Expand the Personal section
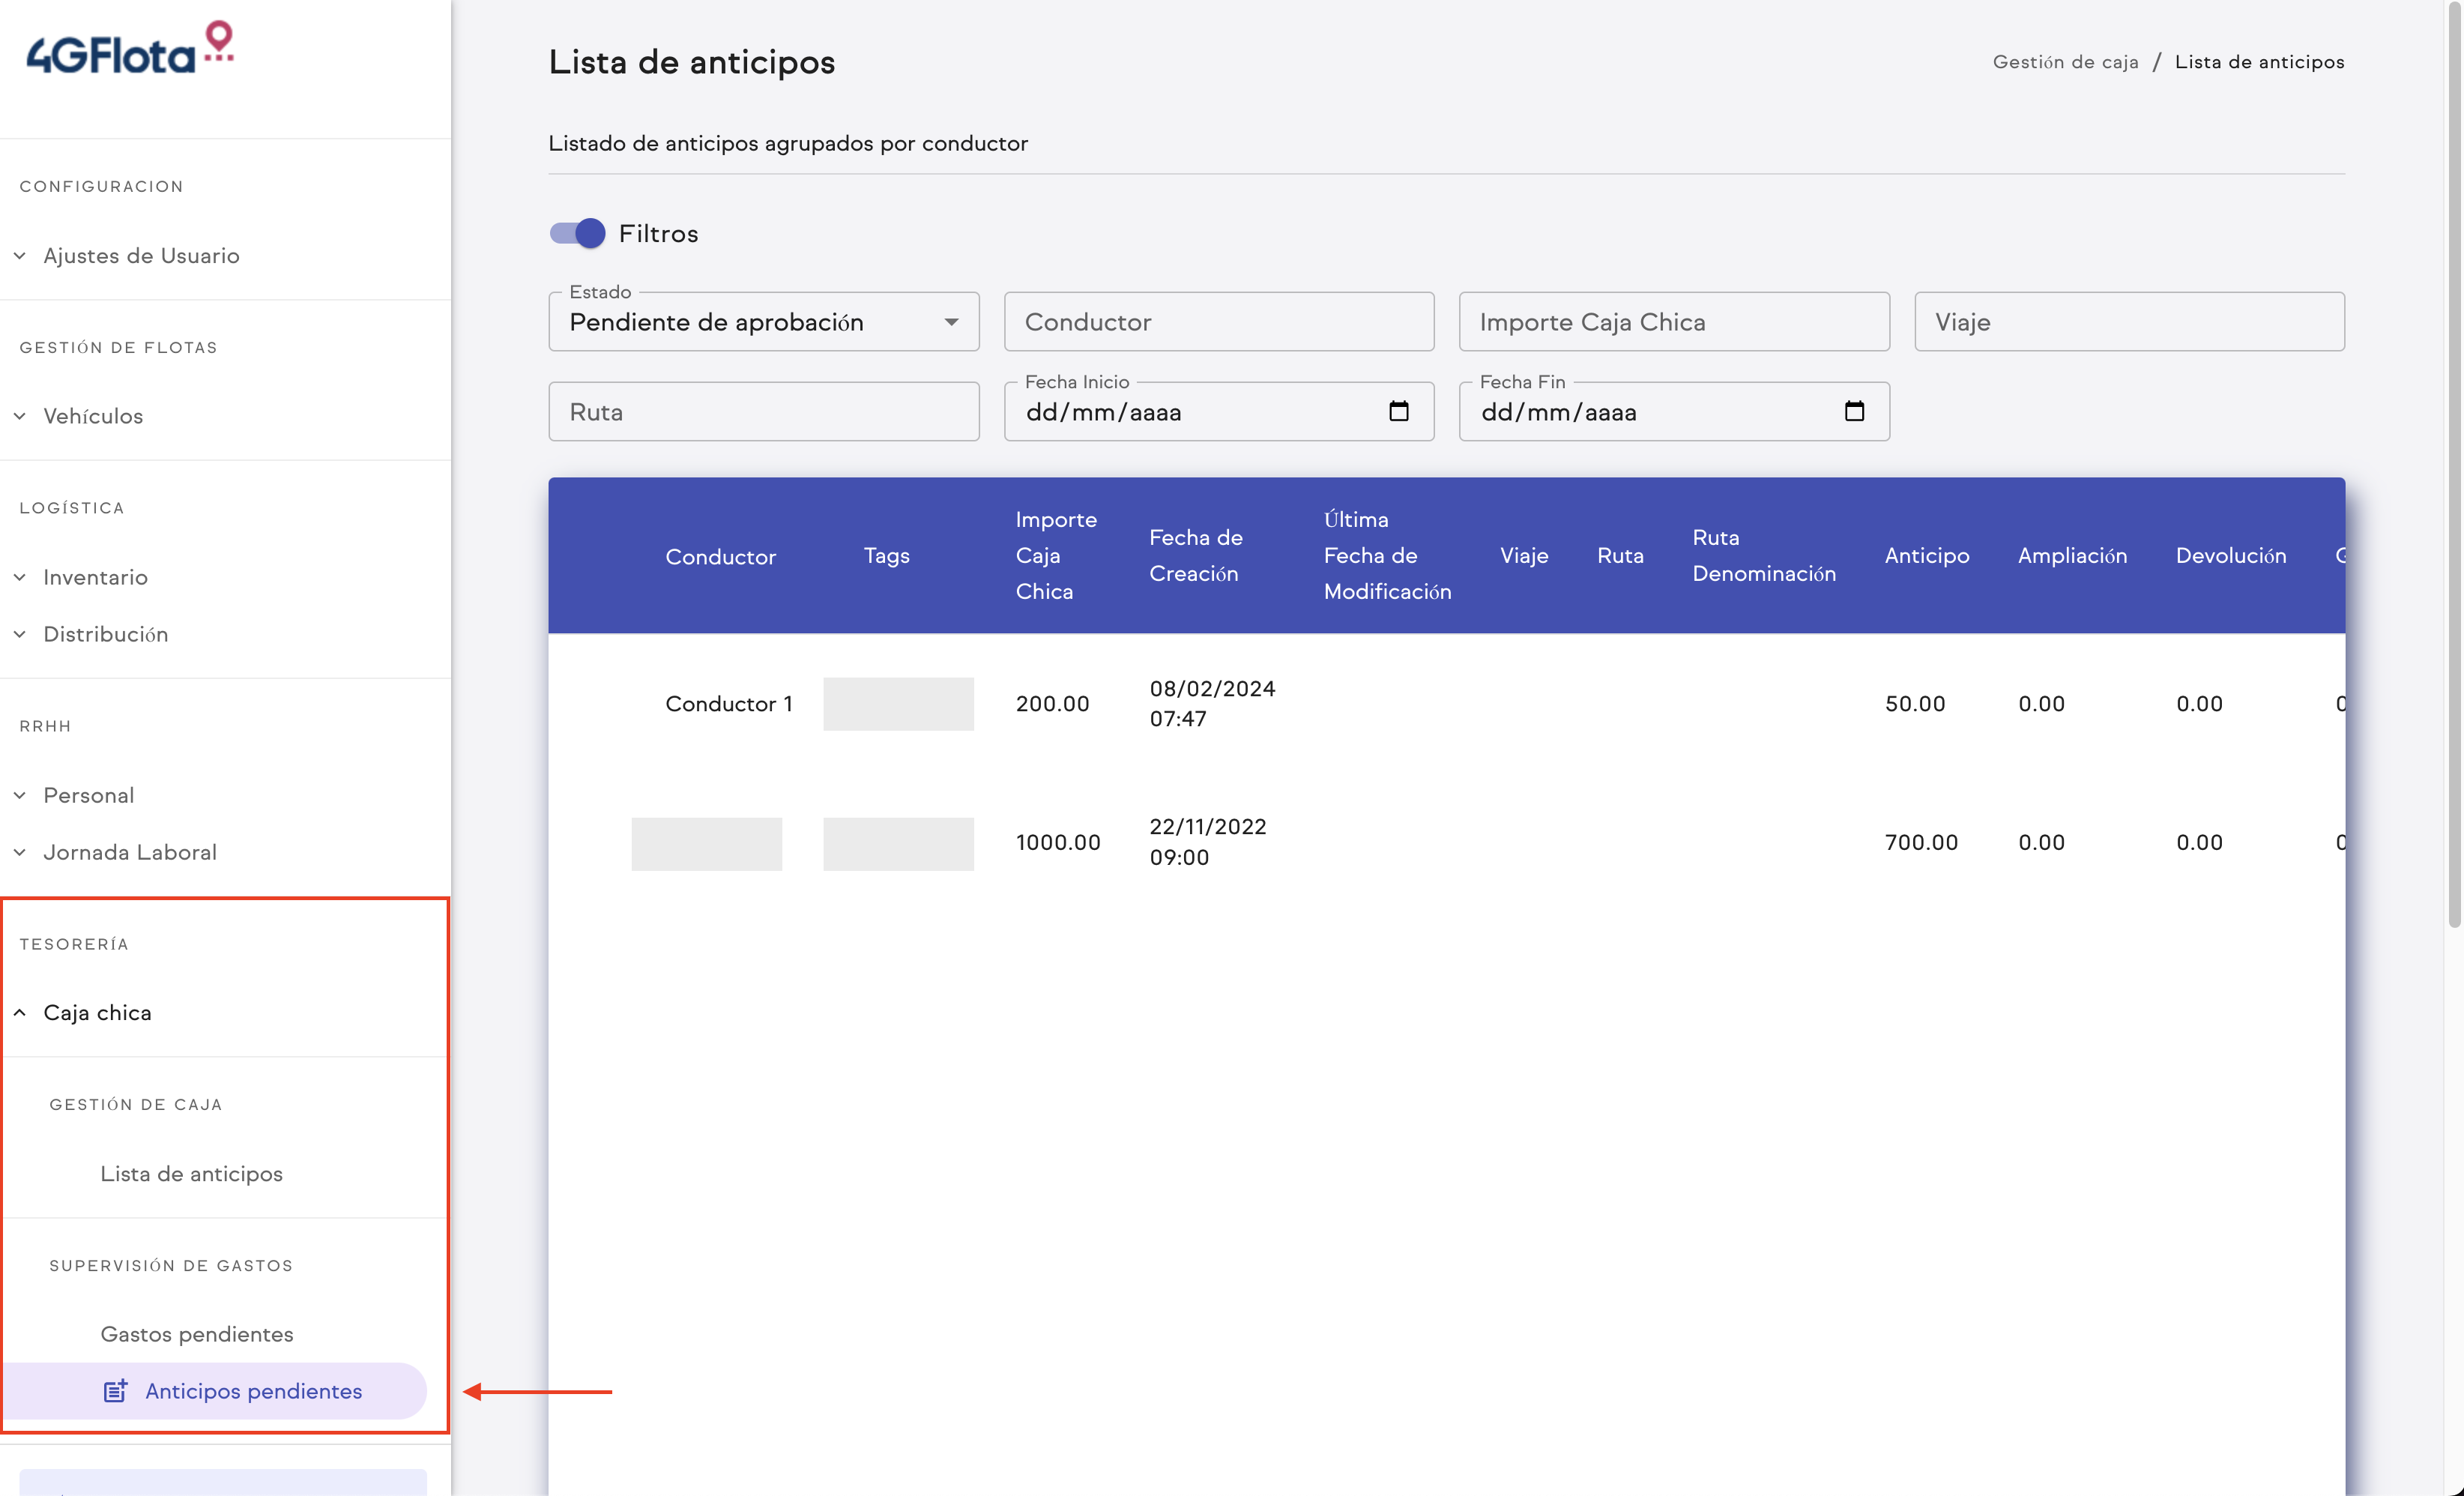 pyautogui.click(x=88, y=795)
